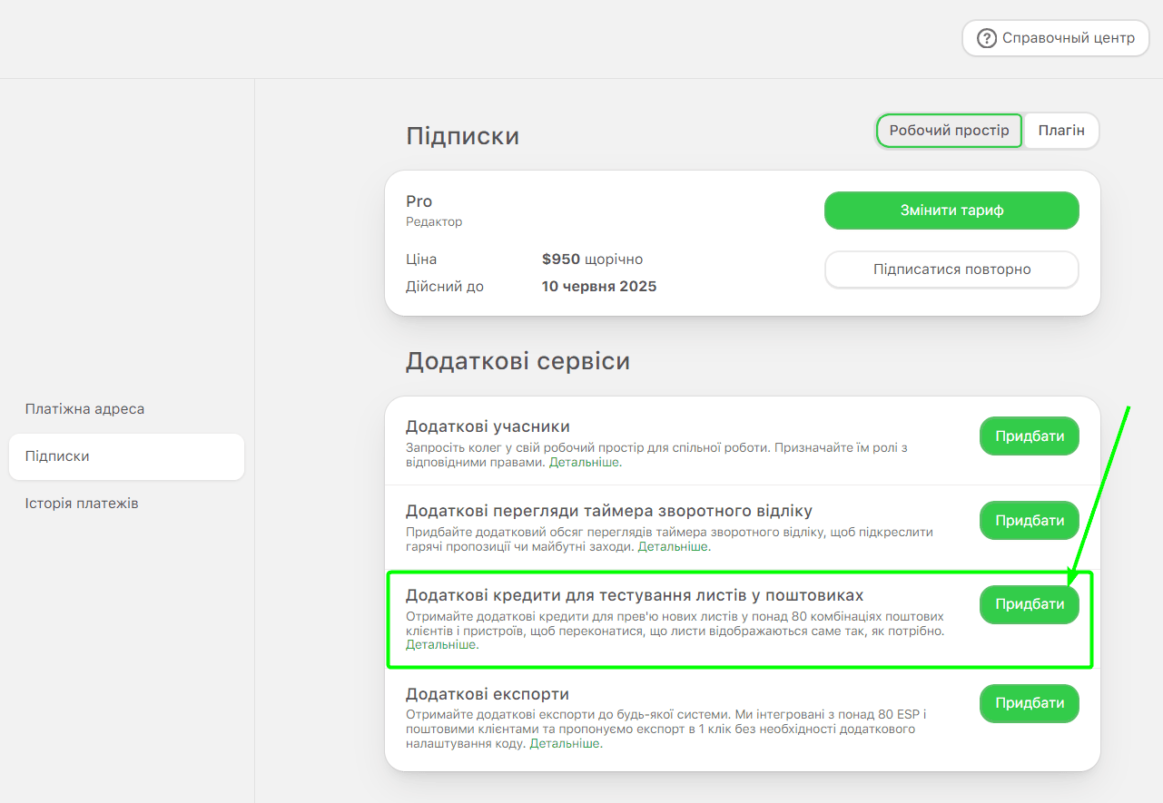Select the Робочий простір tab
This screenshot has height=803, width=1163.
click(x=948, y=131)
